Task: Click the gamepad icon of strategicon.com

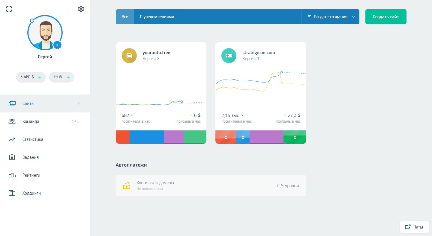Action: (229, 56)
